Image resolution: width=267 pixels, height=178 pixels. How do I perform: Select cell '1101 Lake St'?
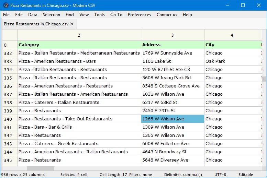(173, 61)
